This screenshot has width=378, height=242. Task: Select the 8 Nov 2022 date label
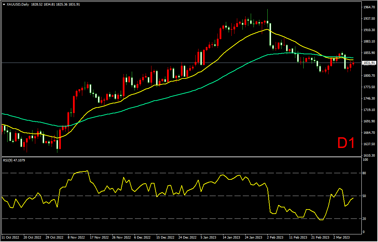coord(77,238)
